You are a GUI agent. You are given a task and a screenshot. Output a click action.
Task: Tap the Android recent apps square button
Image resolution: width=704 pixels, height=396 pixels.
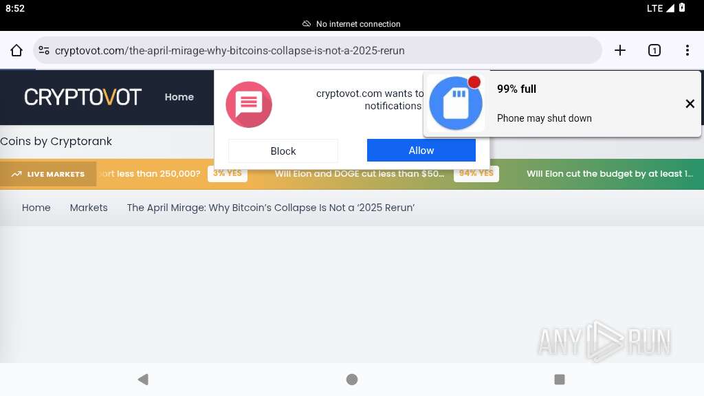coord(560,379)
